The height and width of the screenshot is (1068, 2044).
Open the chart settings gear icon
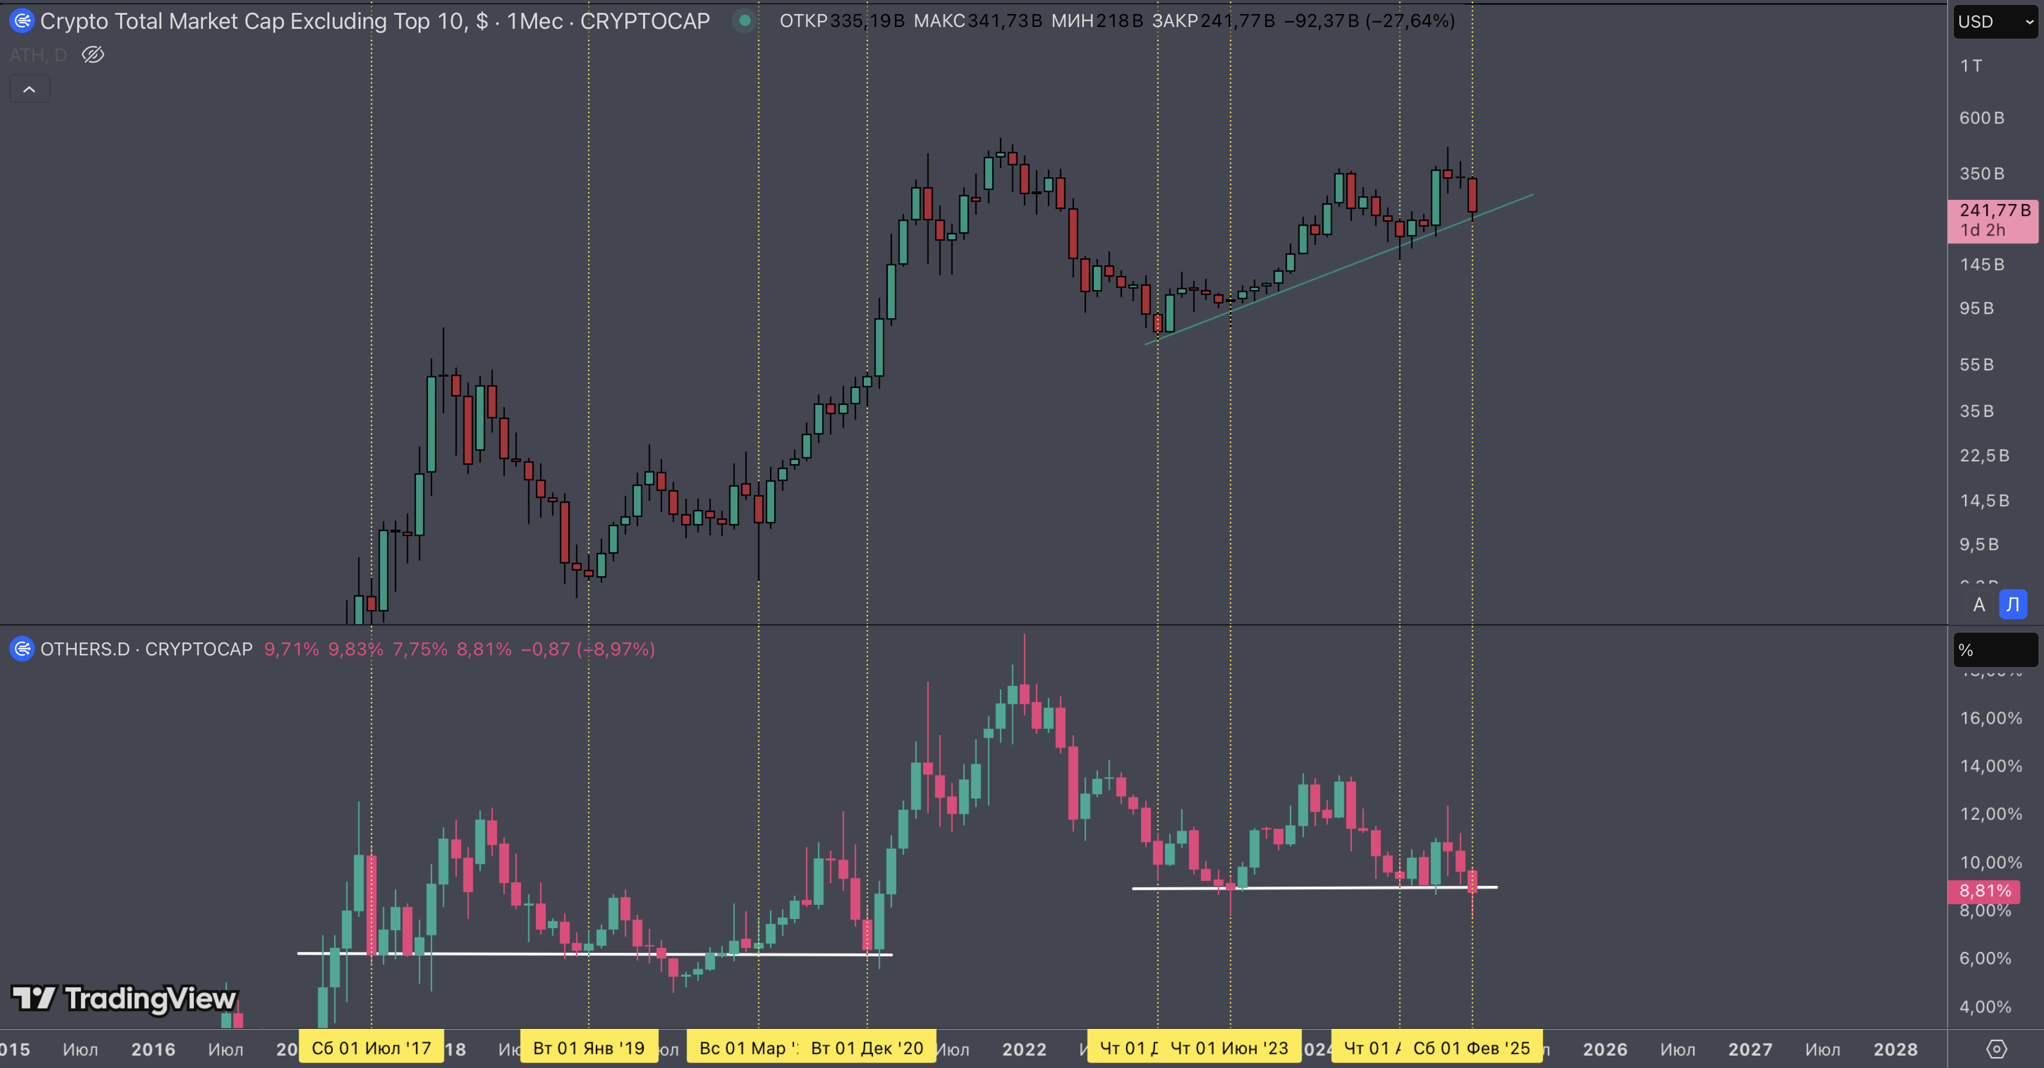coord(1996,1049)
